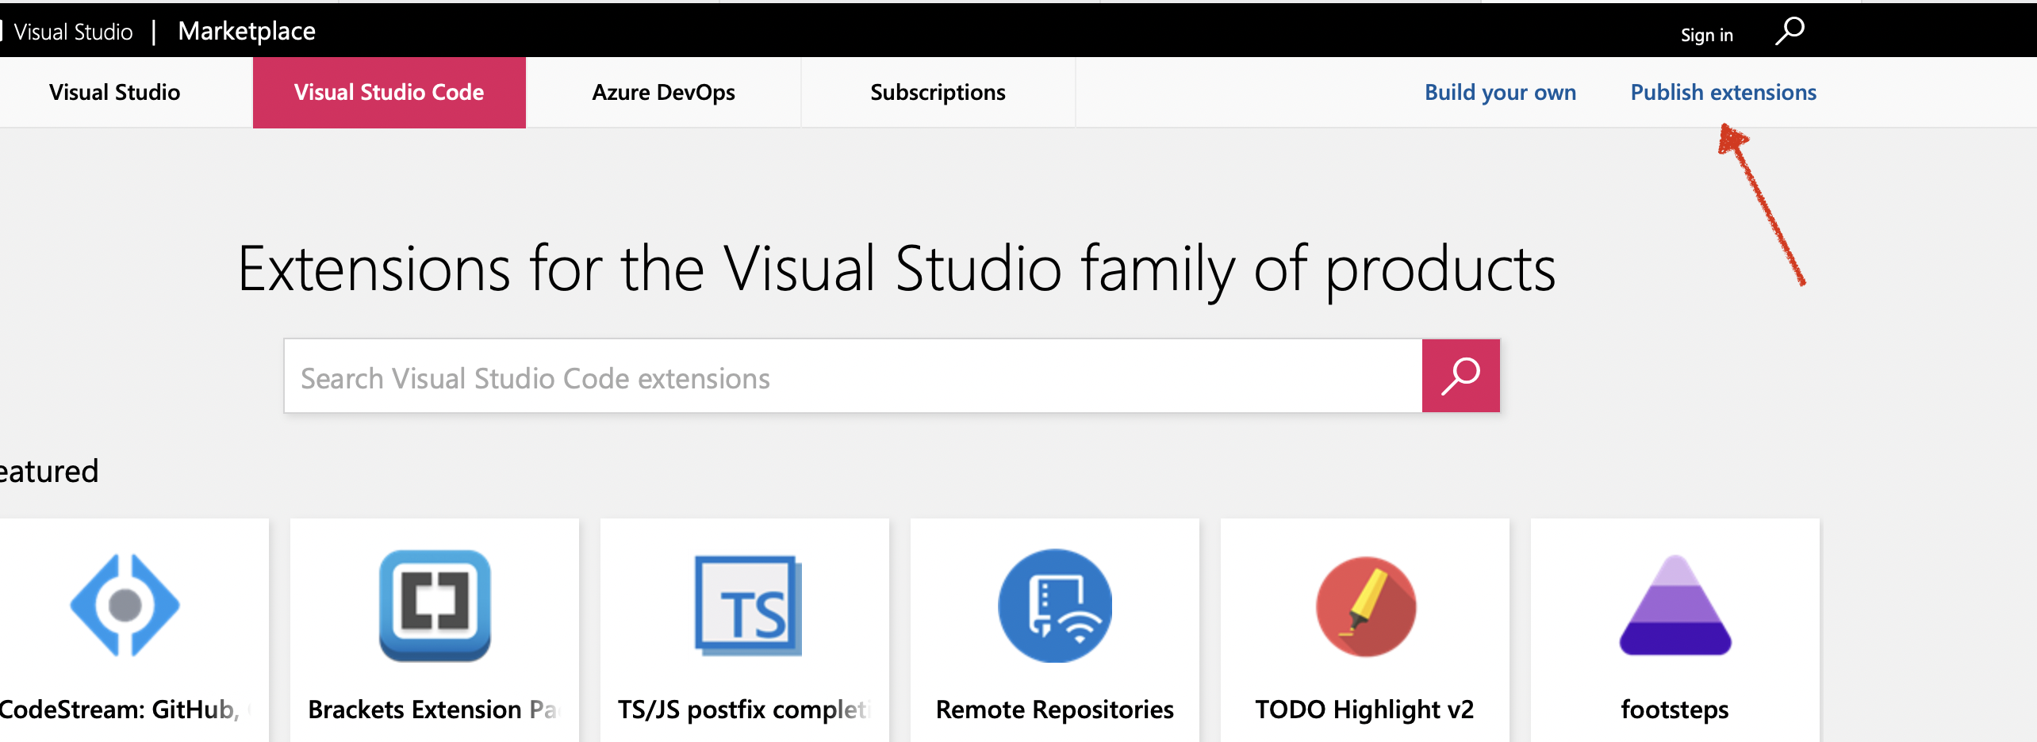Click the Visual Studio brand link
Screen dimensions: 2037x742
pos(73,32)
